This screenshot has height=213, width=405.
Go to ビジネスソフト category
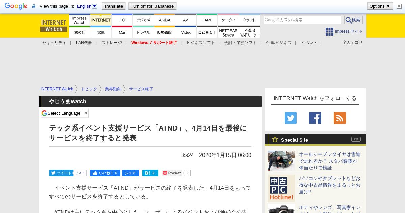click(x=201, y=43)
